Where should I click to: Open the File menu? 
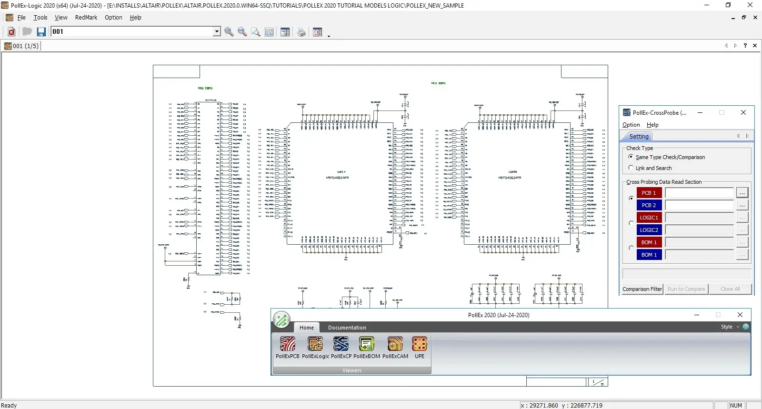(x=21, y=18)
